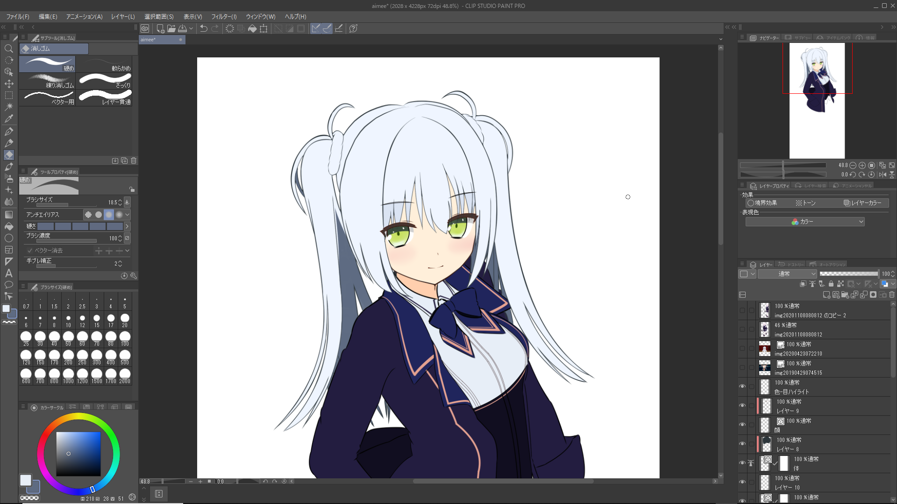Toggle the ベクター消去 checkbox

(x=30, y=251)
